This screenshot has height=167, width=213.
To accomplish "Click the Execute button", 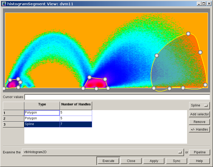I will [x=108, y=161].
